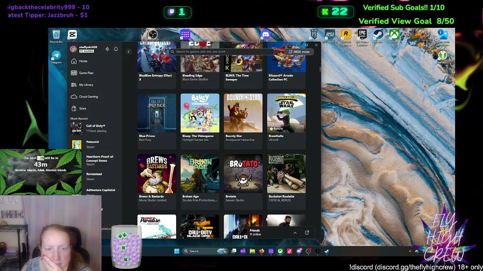Open the purple grid app desktop shortcut

(x=185, y=35)
